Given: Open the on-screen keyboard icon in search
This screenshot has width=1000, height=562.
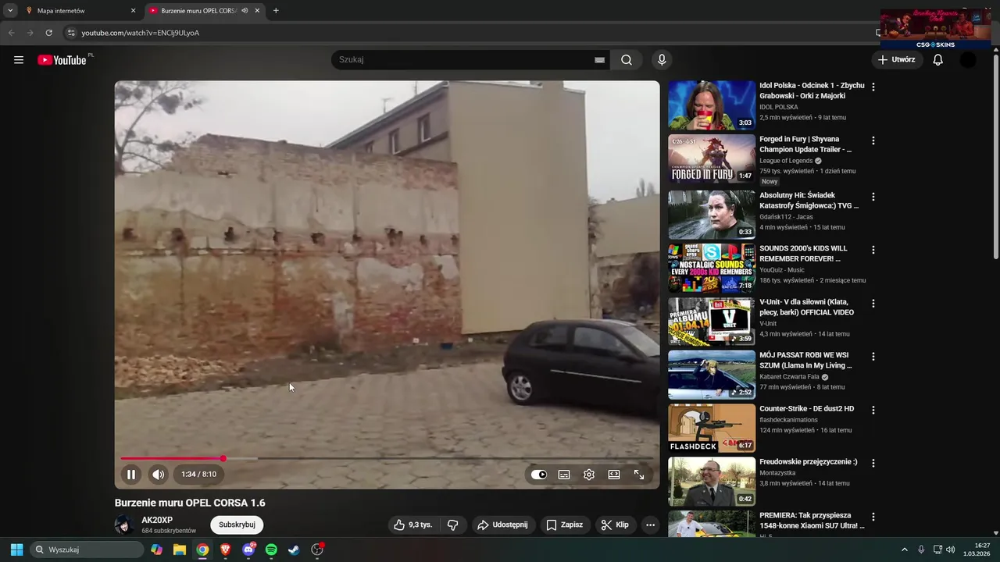Looking at the screenshot, I should click(x=599, y=60).
